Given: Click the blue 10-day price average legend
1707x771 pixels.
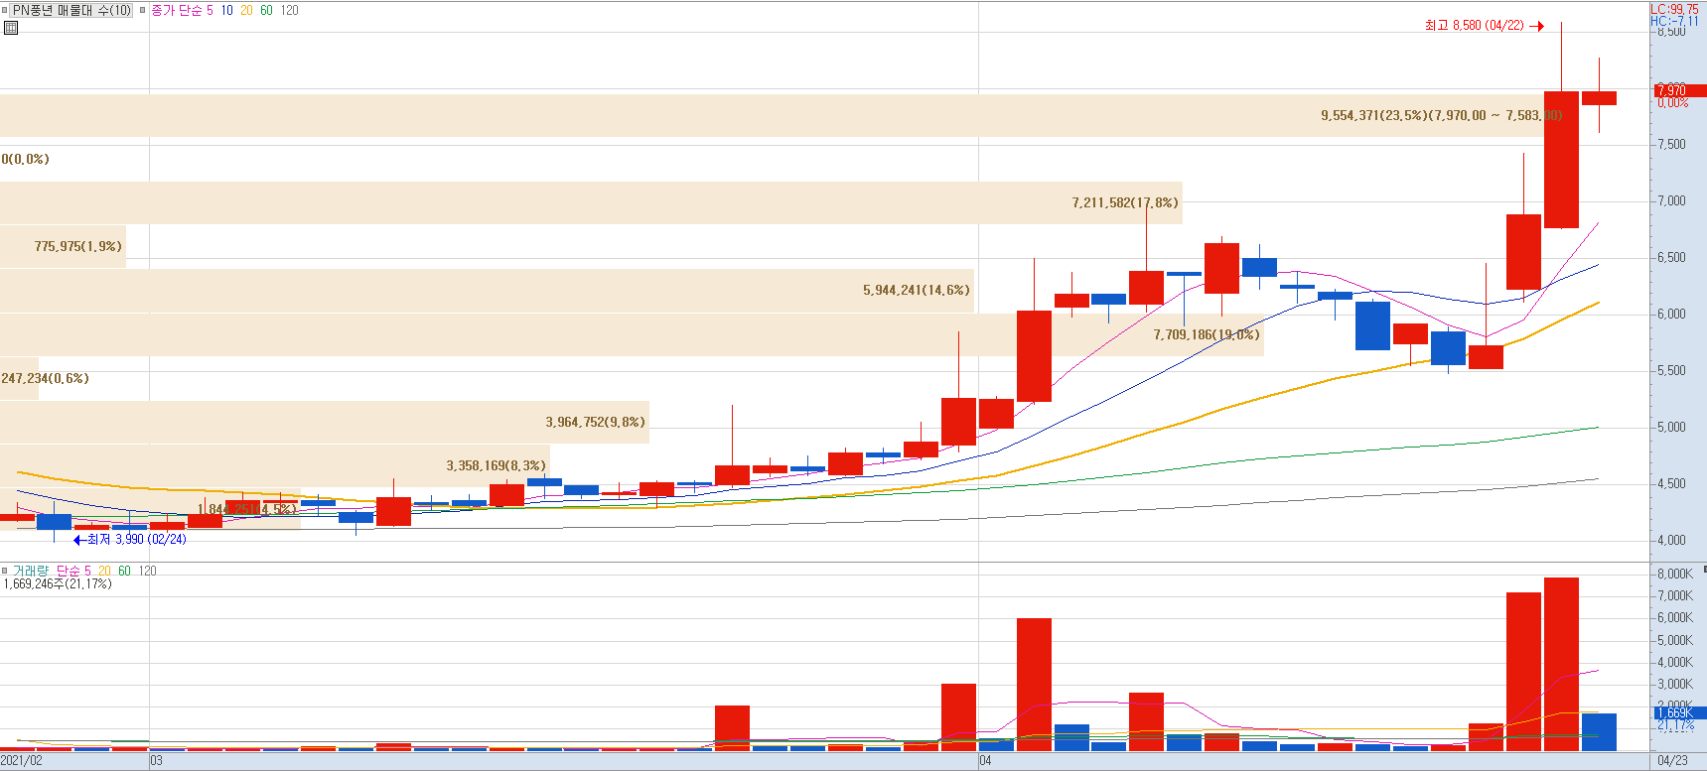Looking at the screenshot, I should [x=227, y=10].
